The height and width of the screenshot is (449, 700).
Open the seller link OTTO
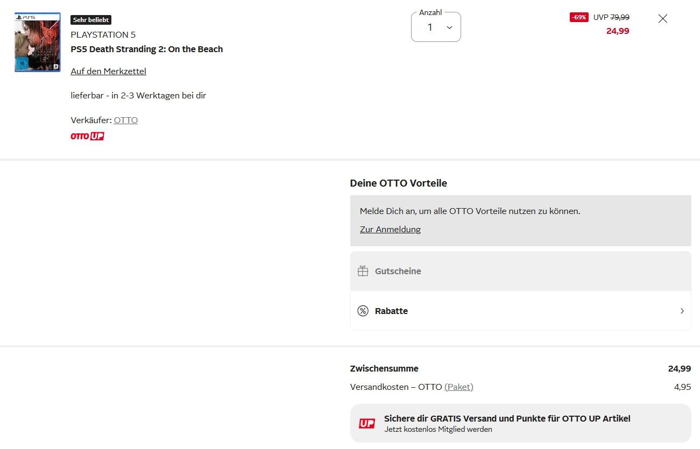[x=125, y=120]
